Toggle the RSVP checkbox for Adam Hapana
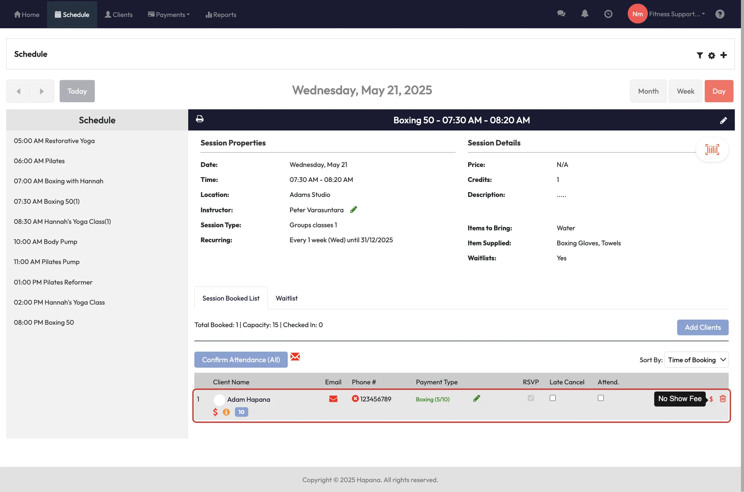 tap(530, 398)
